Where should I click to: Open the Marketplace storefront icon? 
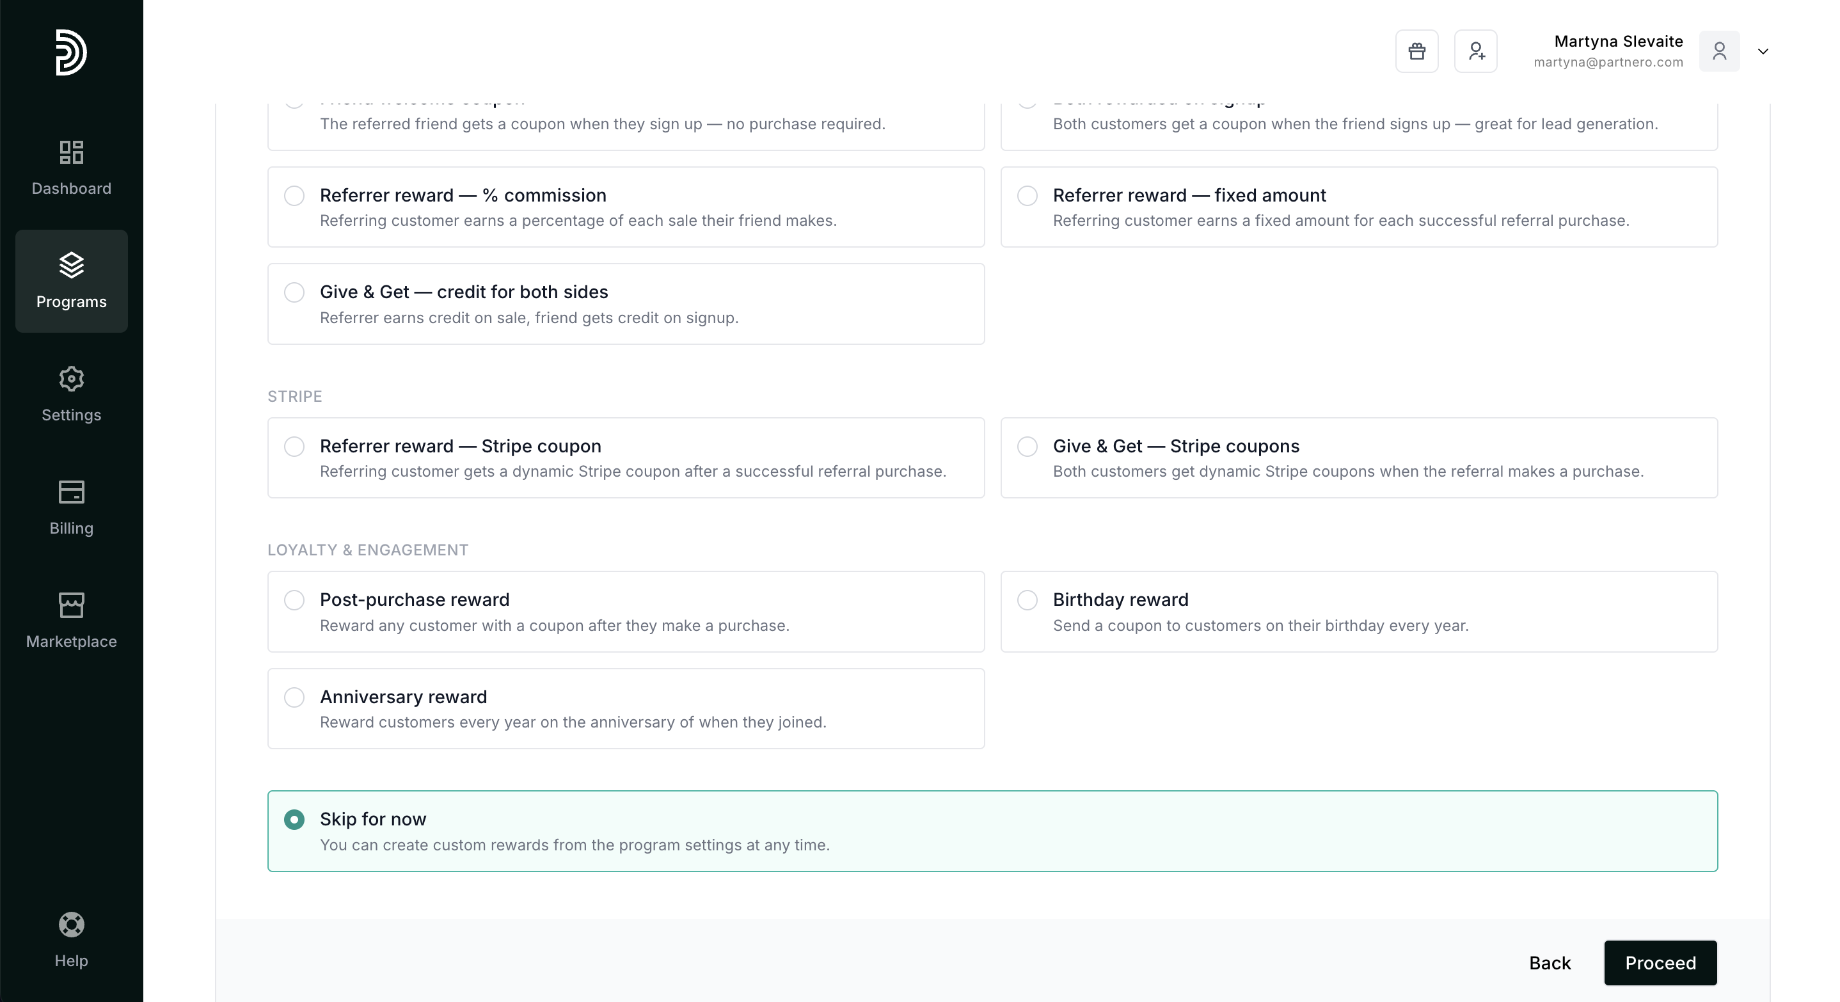(x=71, y=606)
